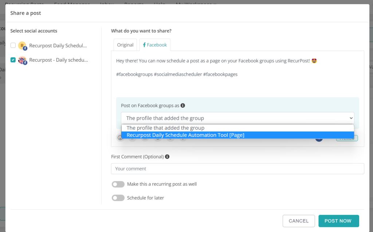Screen dimensions: 373x232
Task: Click the 'Select social accounts' heading
Action: pos(34,31)
